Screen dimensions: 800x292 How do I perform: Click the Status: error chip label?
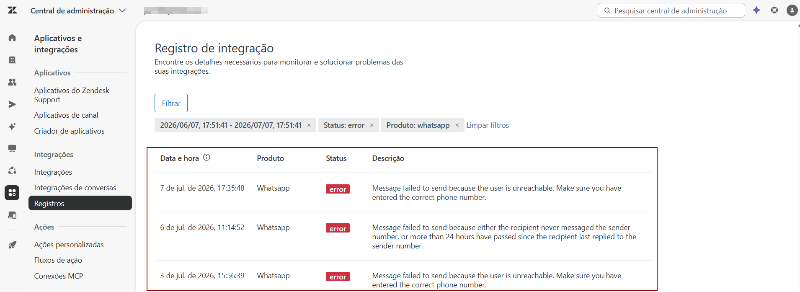coord(344,125)
